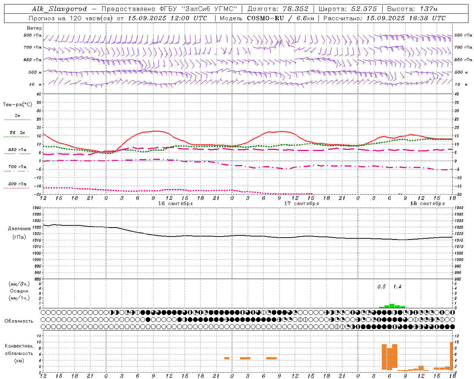Click the '(гПа)' unit label under Давление
Viewport: 474px width, 379px height.
[x=19, y=237]
